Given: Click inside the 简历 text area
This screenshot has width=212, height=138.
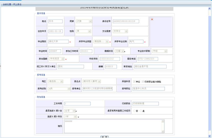Looking at the screenshot, I should click(x=112, y=126).
